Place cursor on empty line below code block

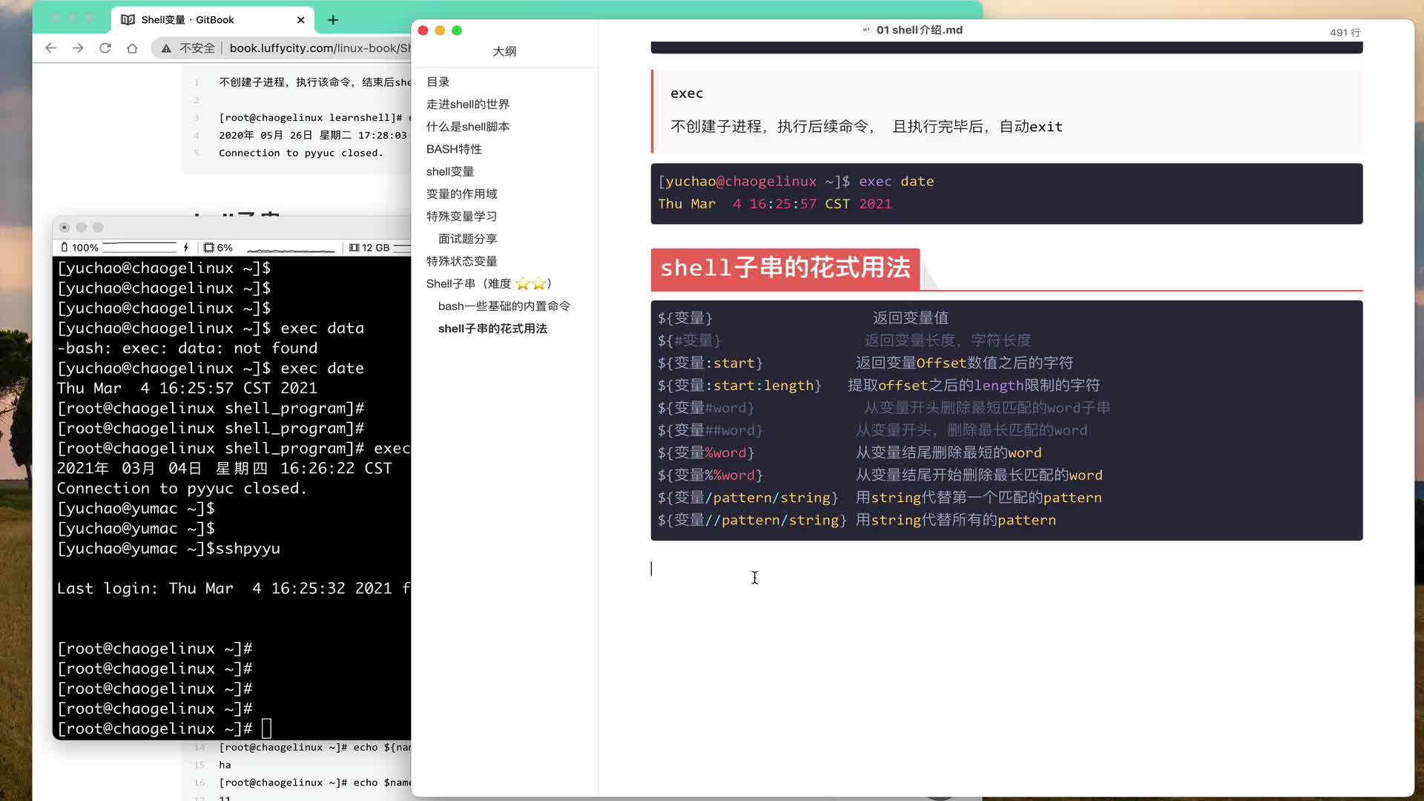tap(1006, 569)
